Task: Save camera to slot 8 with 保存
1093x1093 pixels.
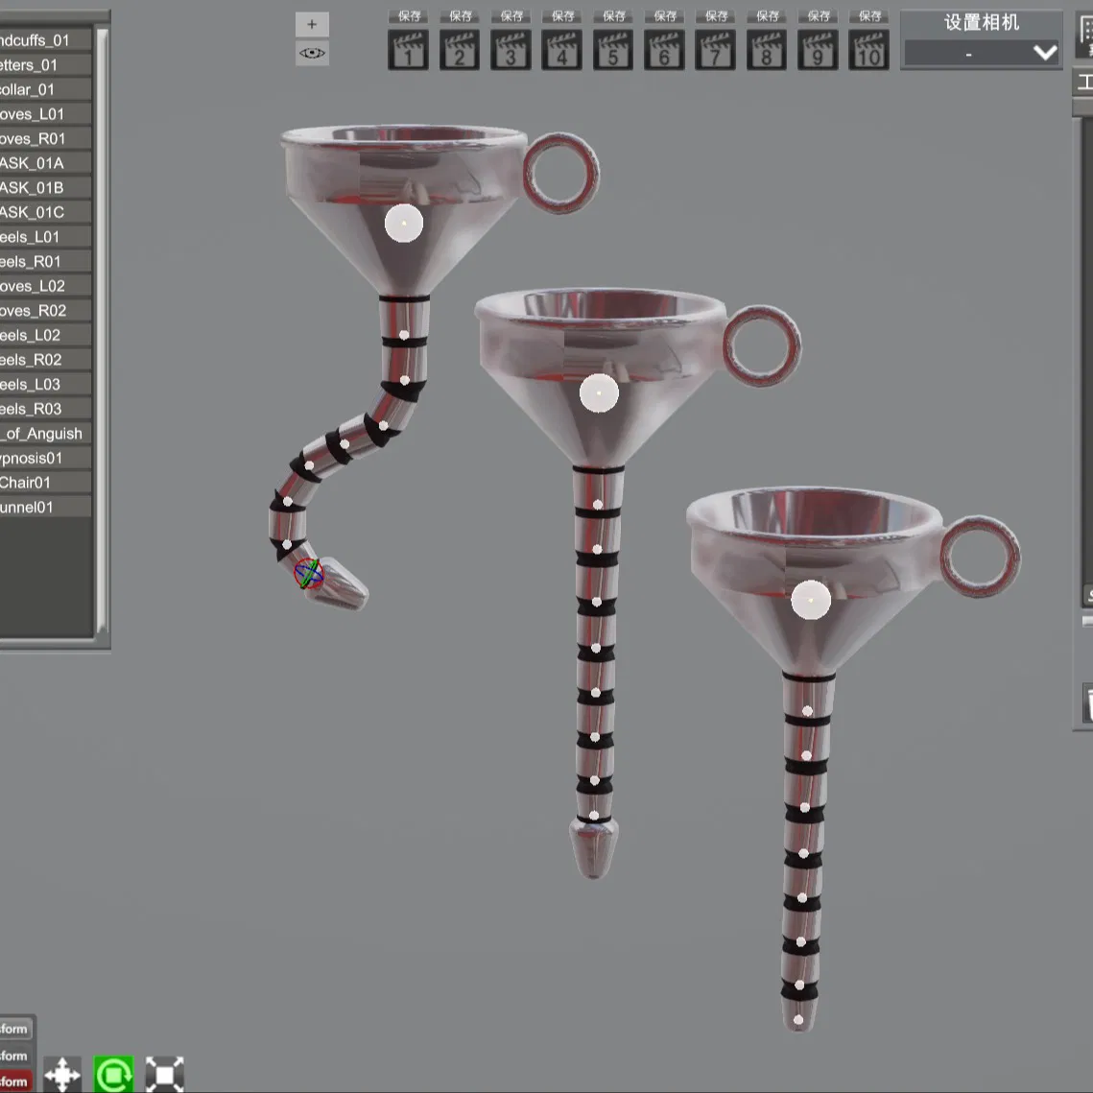Action: click(x=767, y=16)
